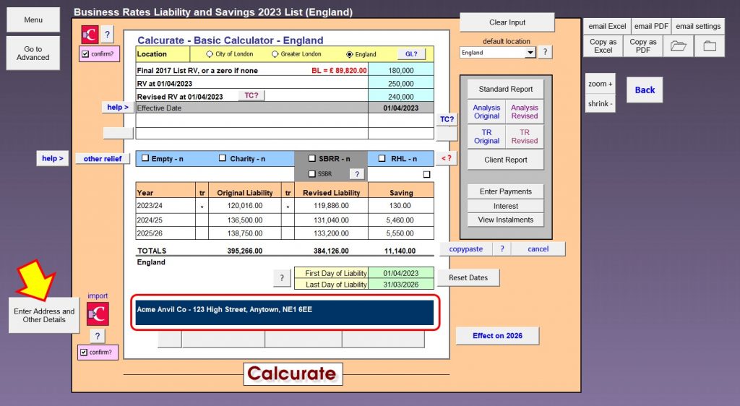Click the closed folder icon
Viewport: 740px width, 406px height.
click(709, 46)
